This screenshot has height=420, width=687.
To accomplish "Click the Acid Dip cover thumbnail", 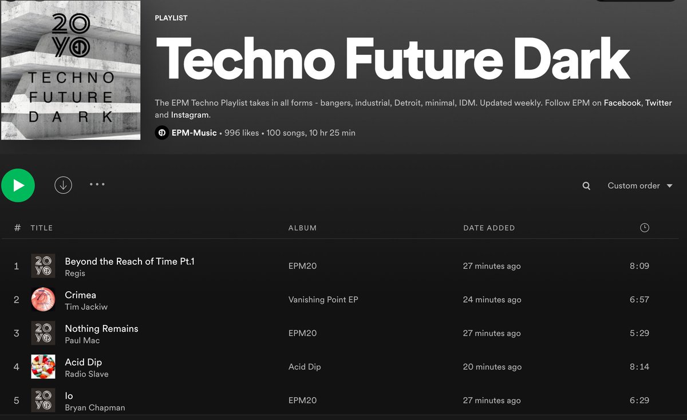I will click(43, 367).
